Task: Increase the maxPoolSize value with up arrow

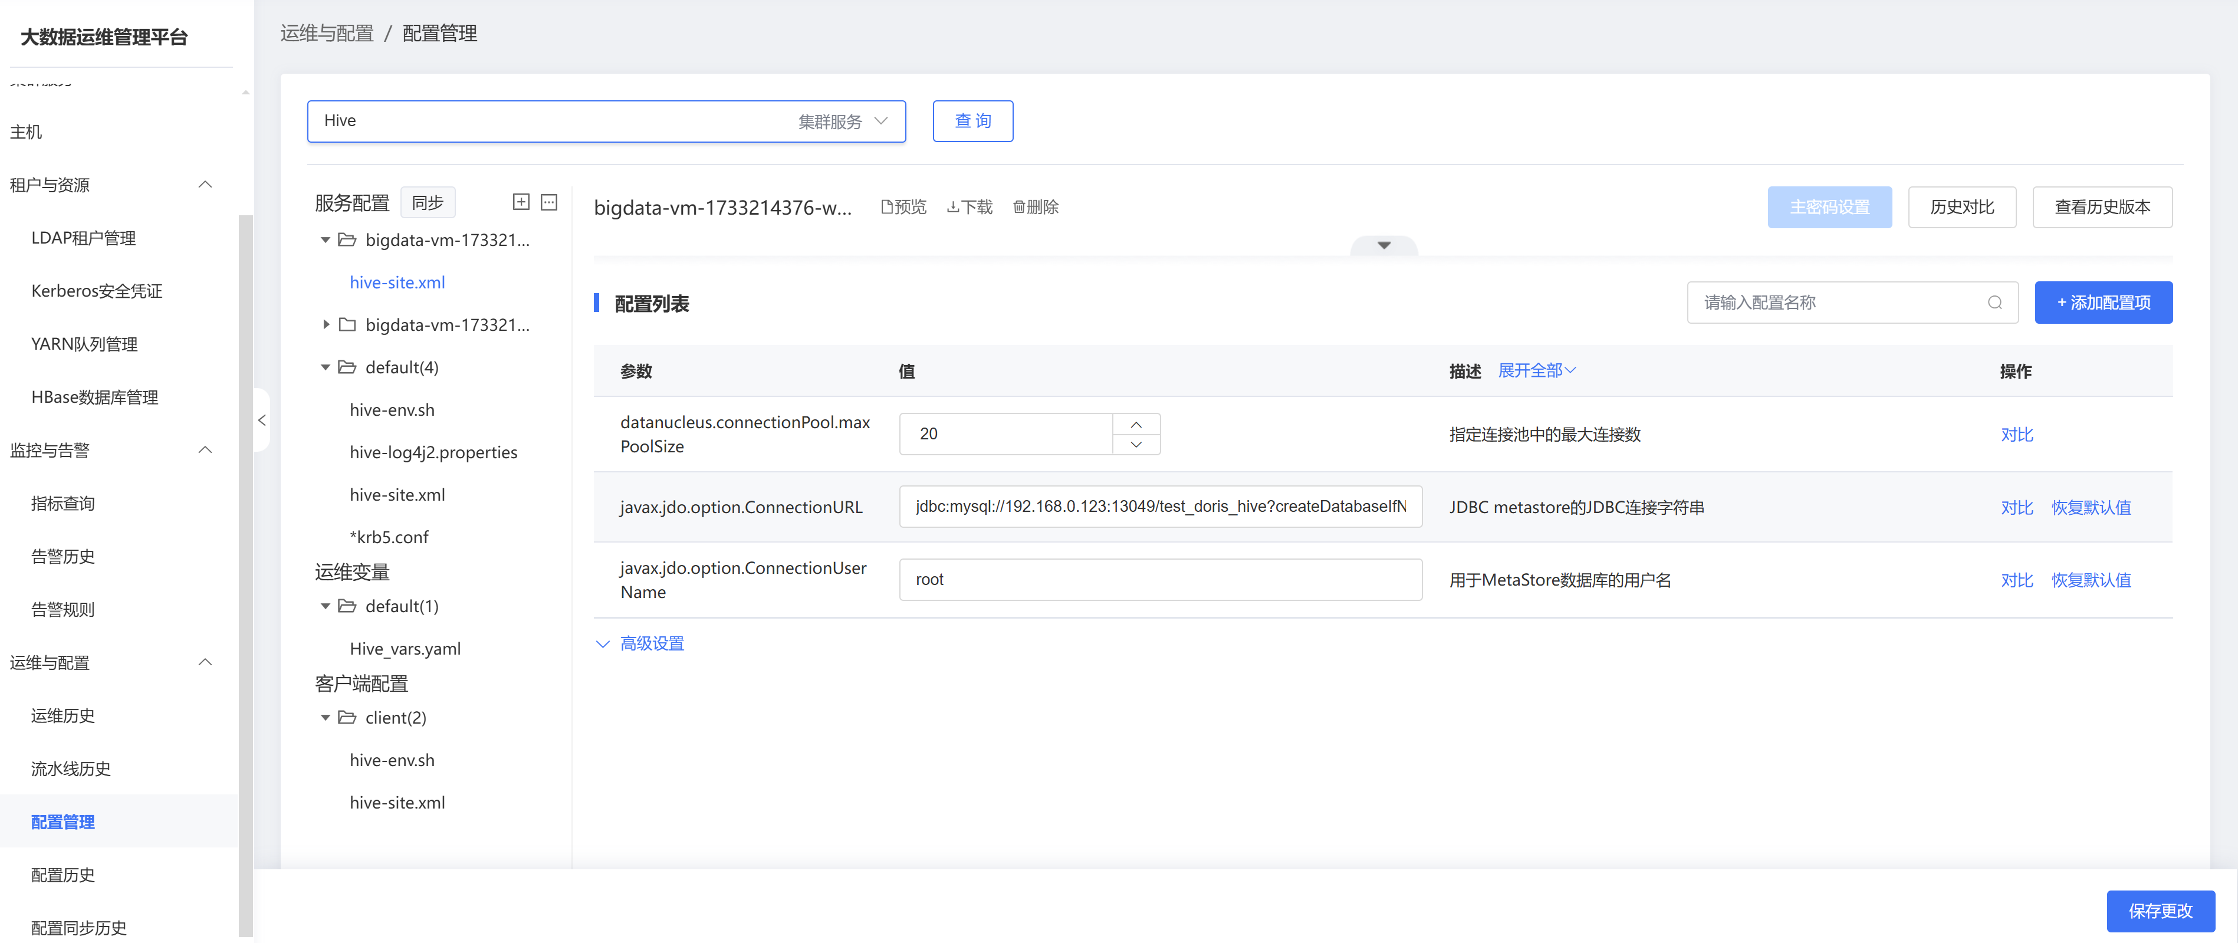Action: pyautogui.click(x=1136, y=424)
